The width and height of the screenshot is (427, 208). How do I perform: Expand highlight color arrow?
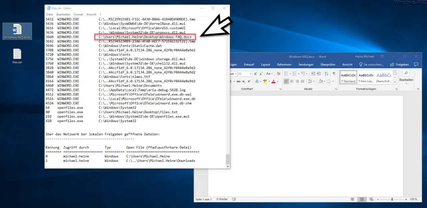pyautogui.click(x=269, y=81)
